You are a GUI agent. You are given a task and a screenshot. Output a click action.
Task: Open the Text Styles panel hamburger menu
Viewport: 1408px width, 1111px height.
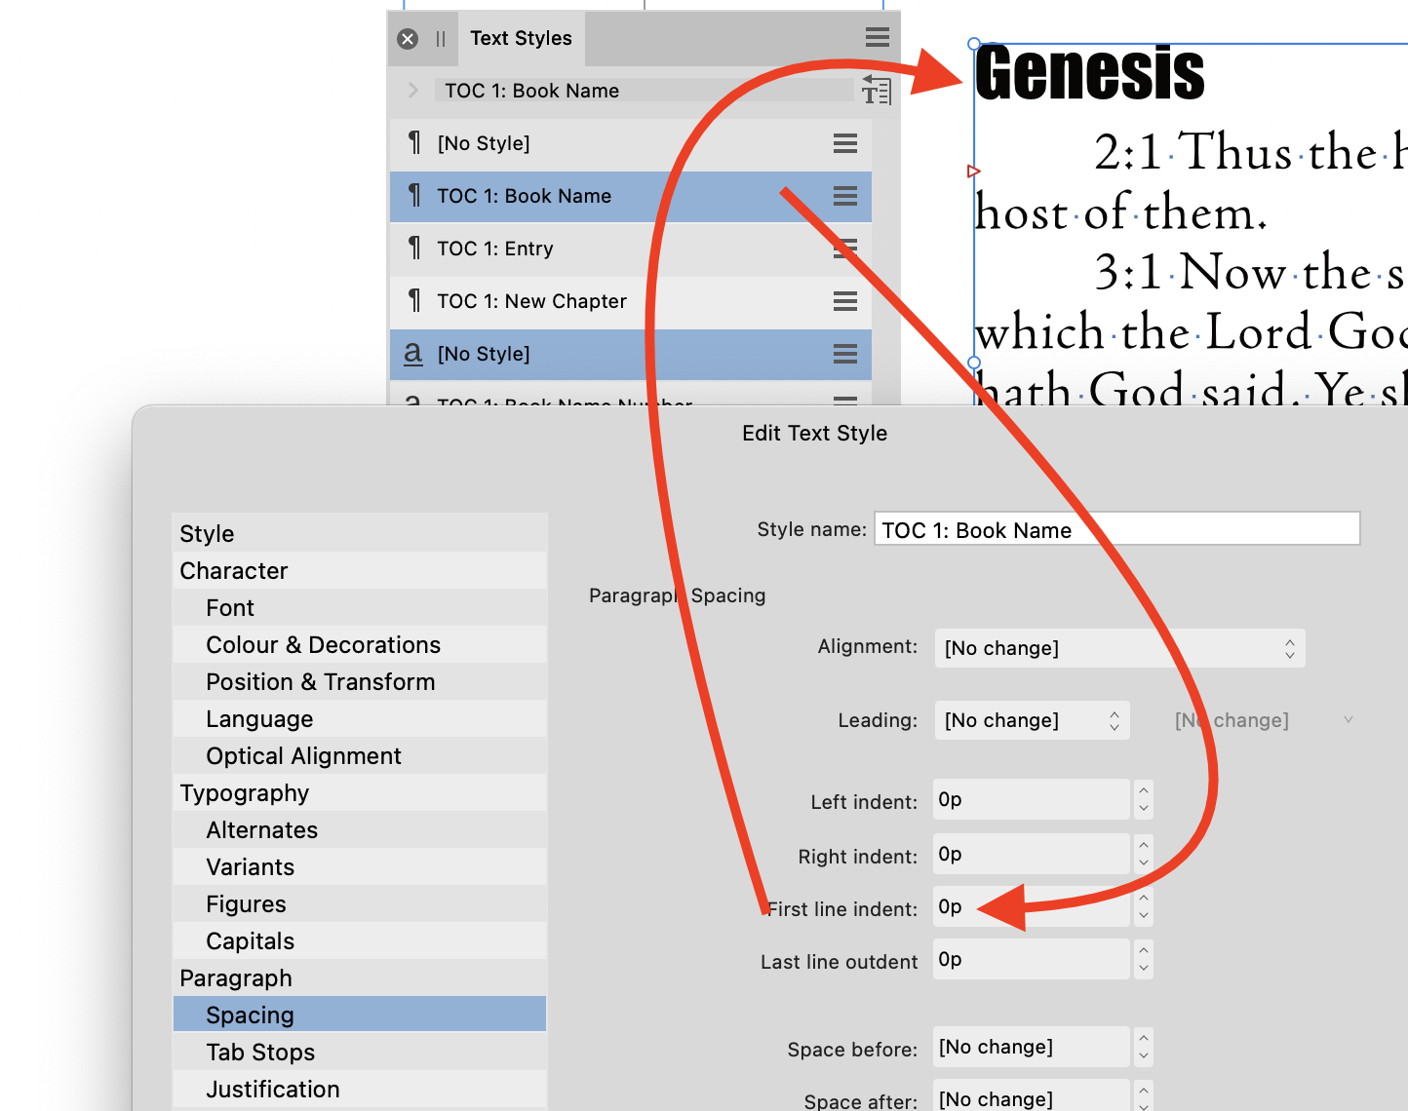[x=876, y=37]
